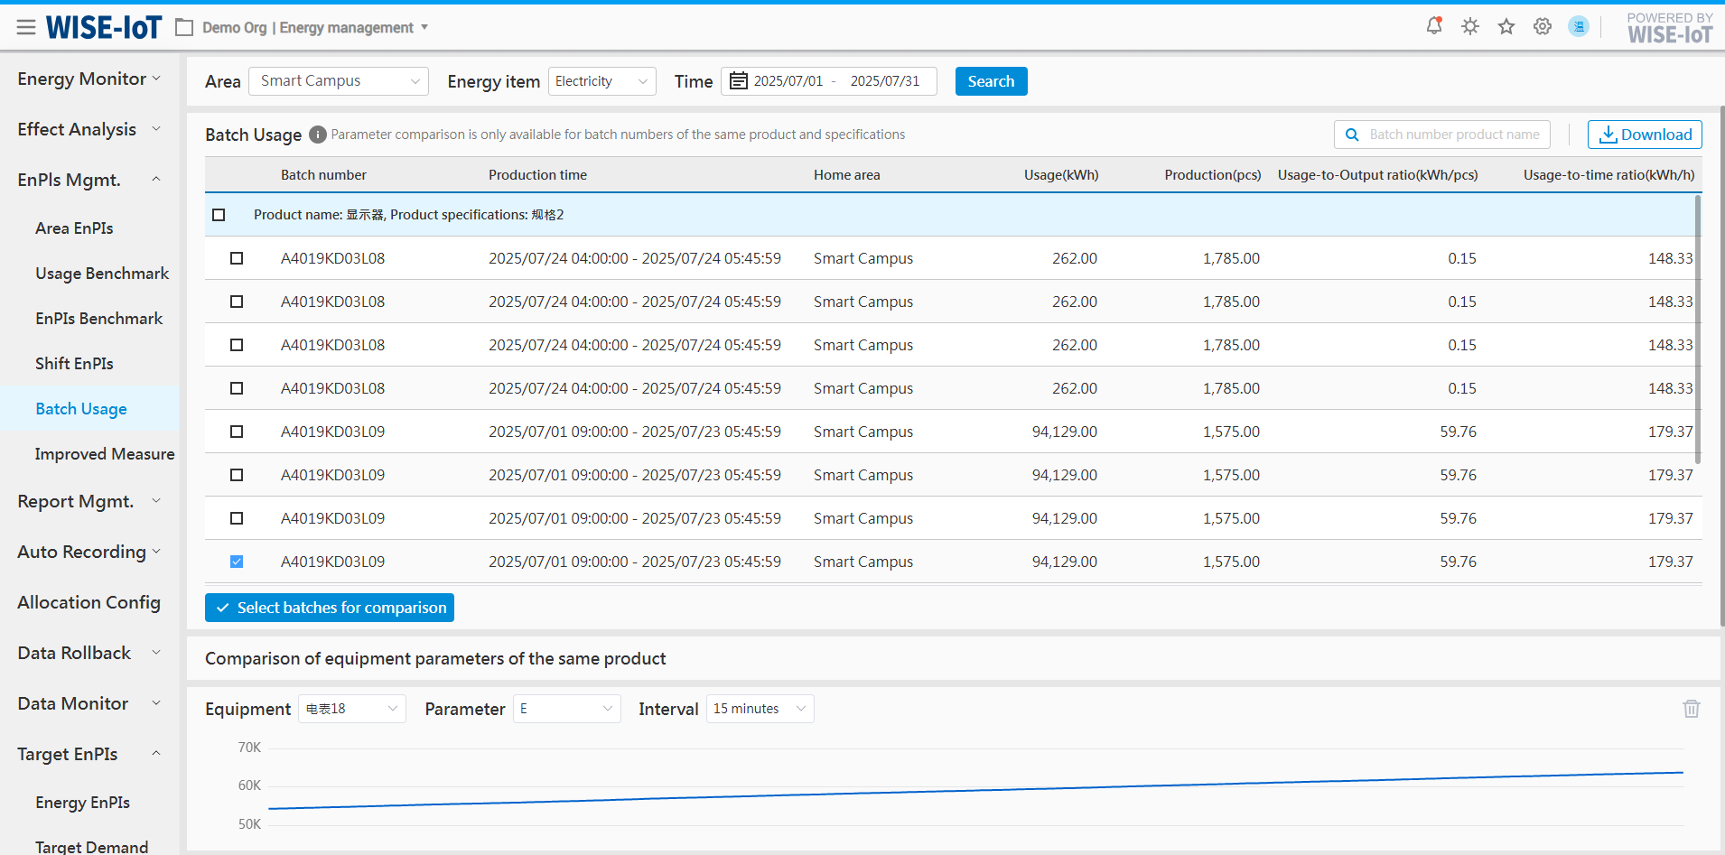Image resolution: width=1725 pixels, height=855 pixels.
Task: Click the Search button
Action: click(991, 81)
